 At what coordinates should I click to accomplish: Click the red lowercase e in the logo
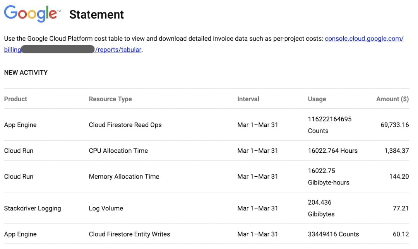coord(53,15)
